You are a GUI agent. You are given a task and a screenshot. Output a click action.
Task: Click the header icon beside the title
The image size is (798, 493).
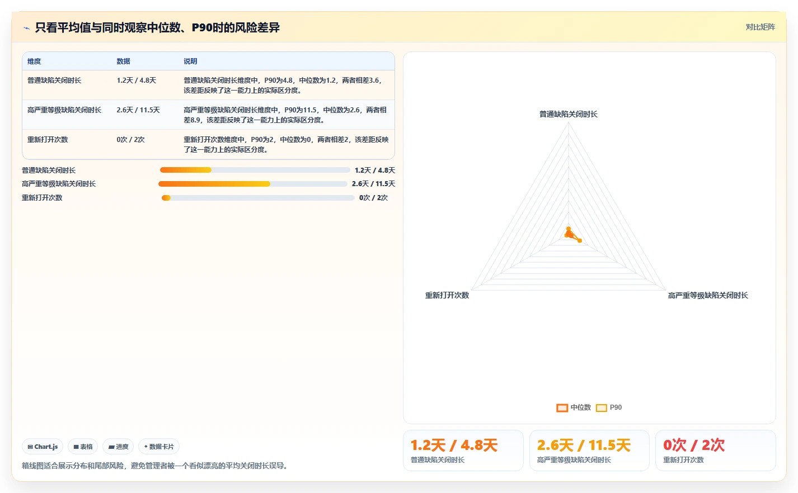[26, 28]
